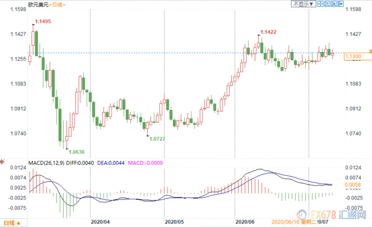Click the exit arrow icon at top right
The image size is (372, 227).
pyautogui.click(x=341, y=4)
